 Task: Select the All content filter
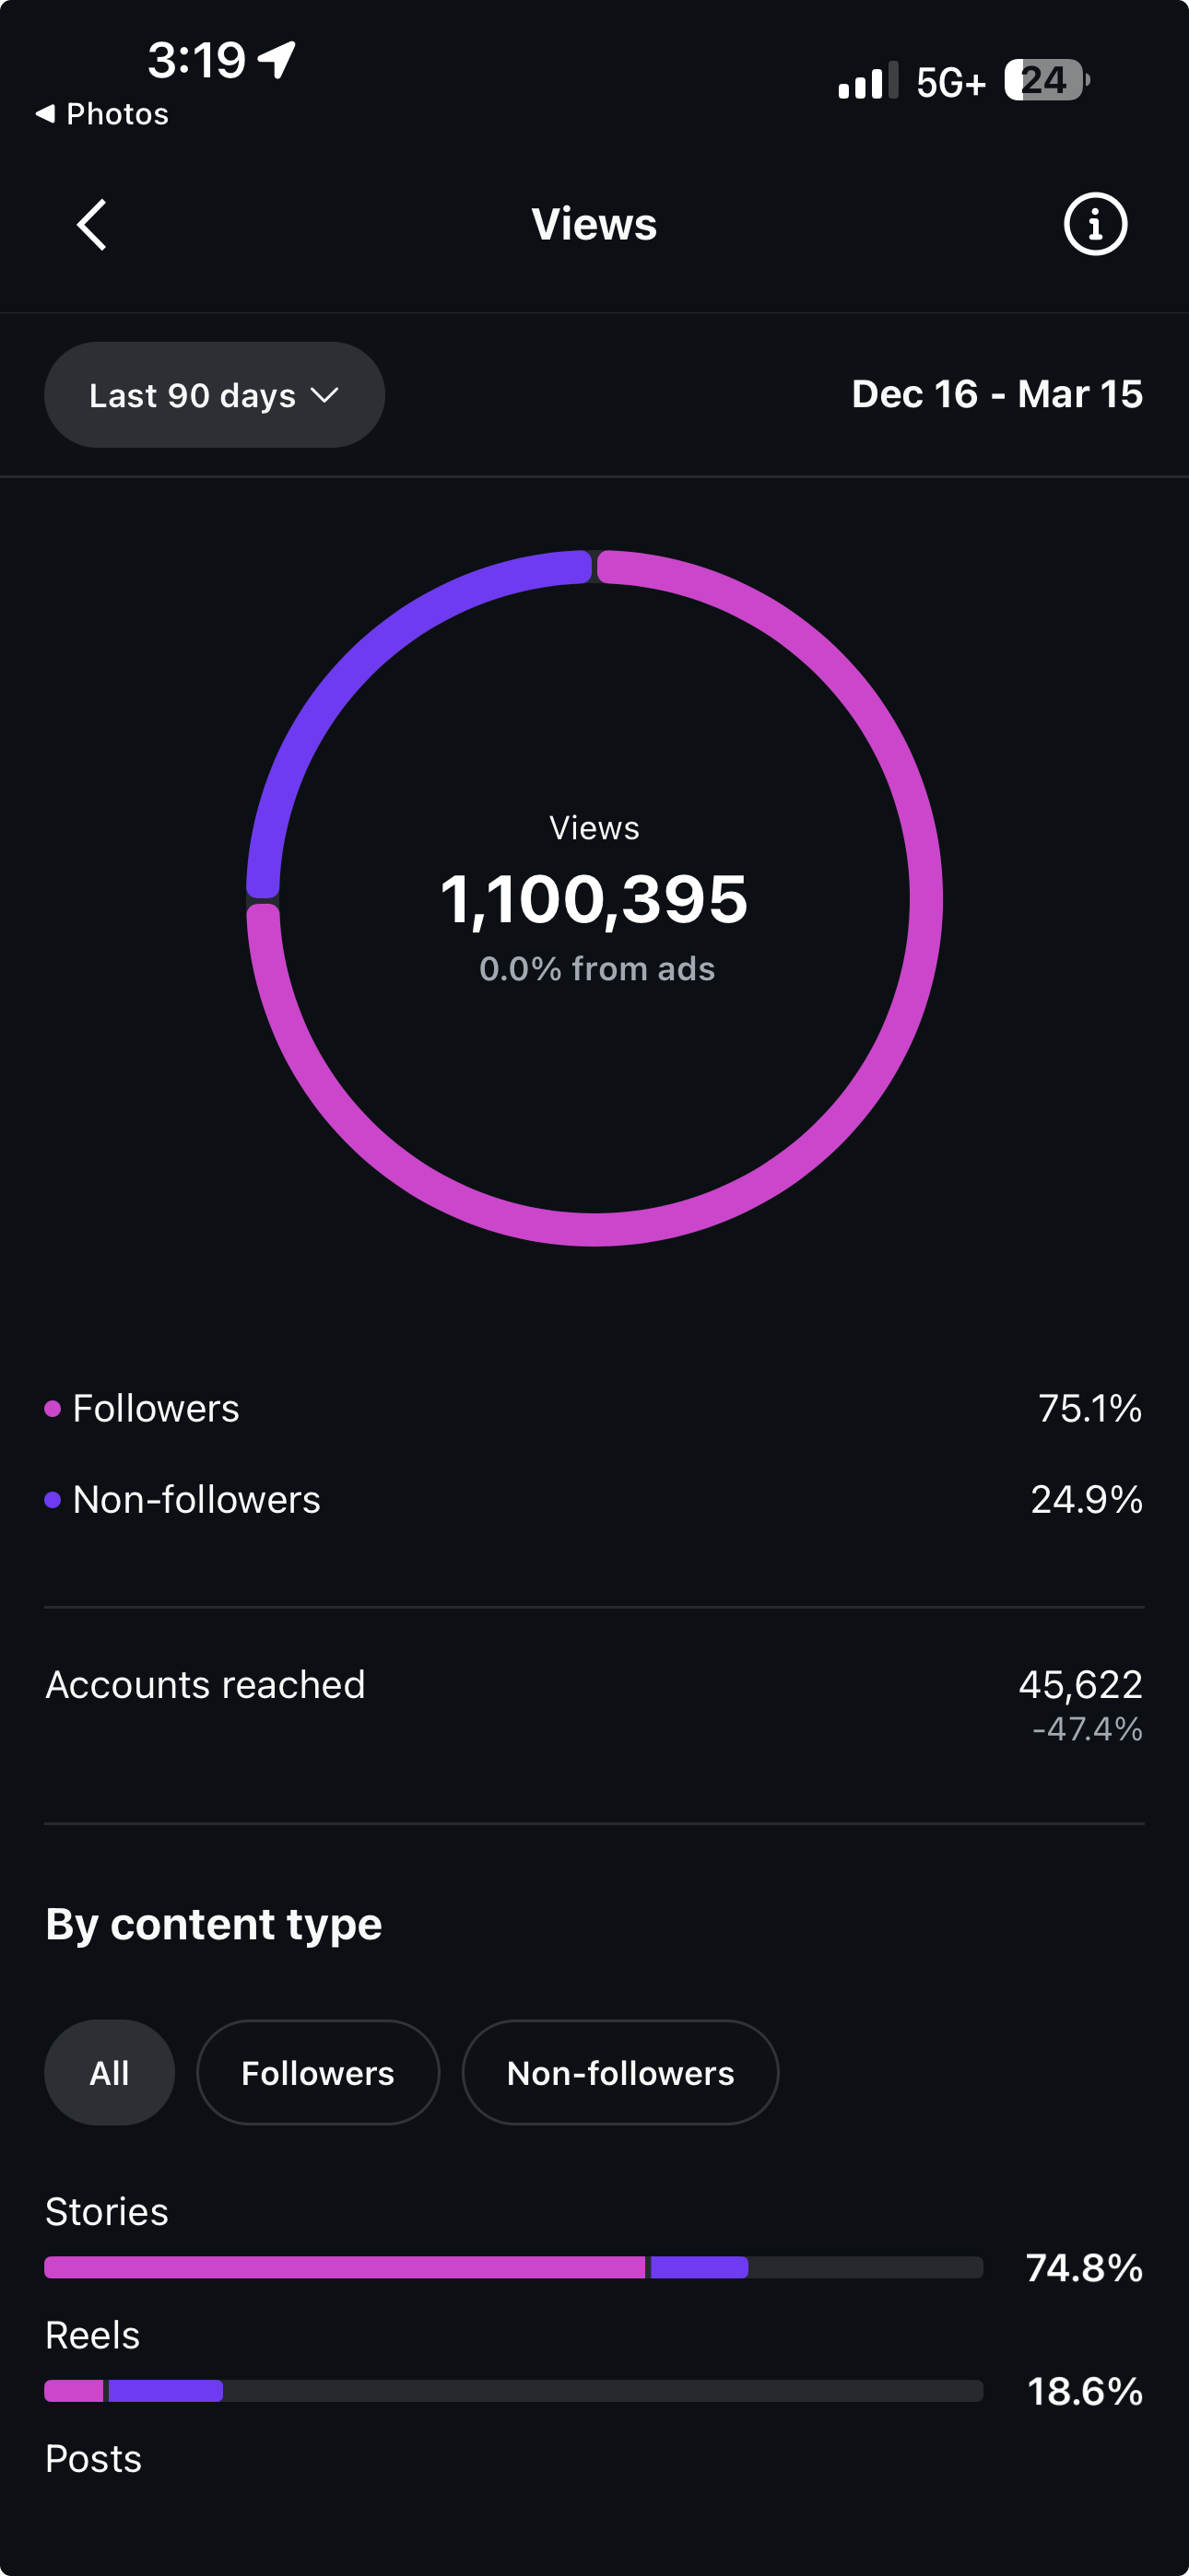109,2072
